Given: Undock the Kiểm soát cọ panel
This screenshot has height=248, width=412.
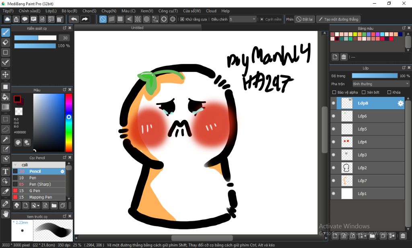Looking at the screenshot, I should coord(65,28).
